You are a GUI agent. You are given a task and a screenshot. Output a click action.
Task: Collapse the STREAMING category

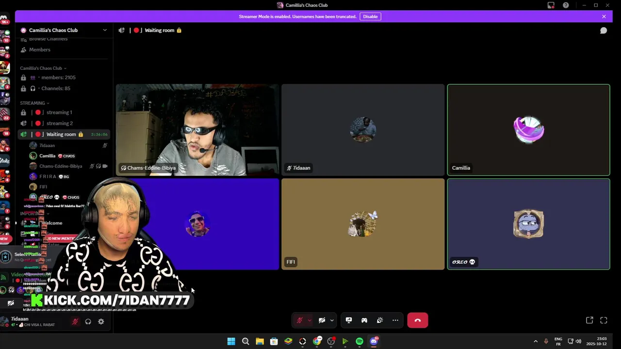coord(34,103)
